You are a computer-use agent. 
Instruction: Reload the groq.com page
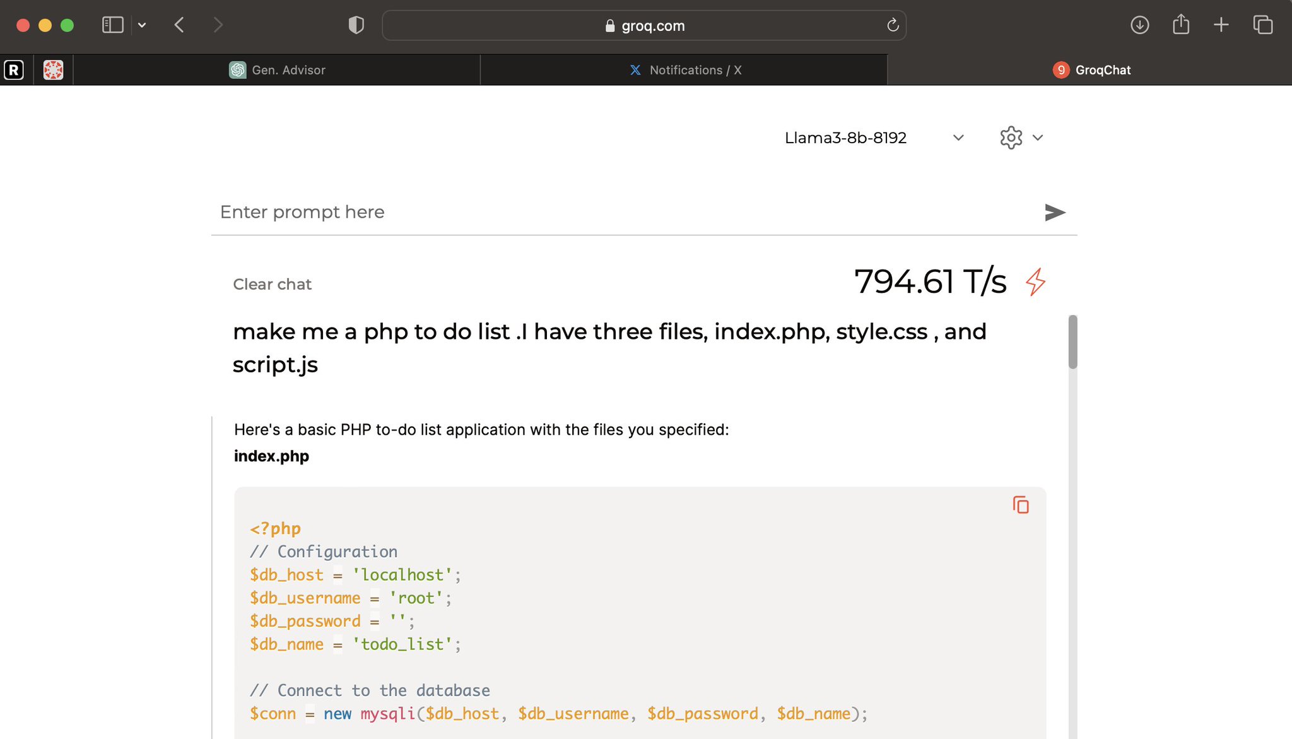(893, 25)
